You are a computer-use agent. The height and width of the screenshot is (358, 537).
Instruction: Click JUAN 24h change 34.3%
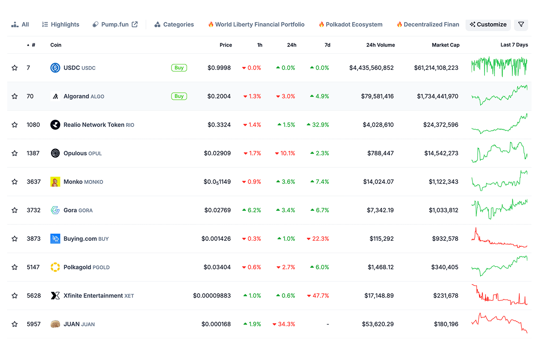(x=284, y=324)
